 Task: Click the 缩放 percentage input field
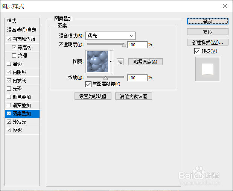click(137, 78)
